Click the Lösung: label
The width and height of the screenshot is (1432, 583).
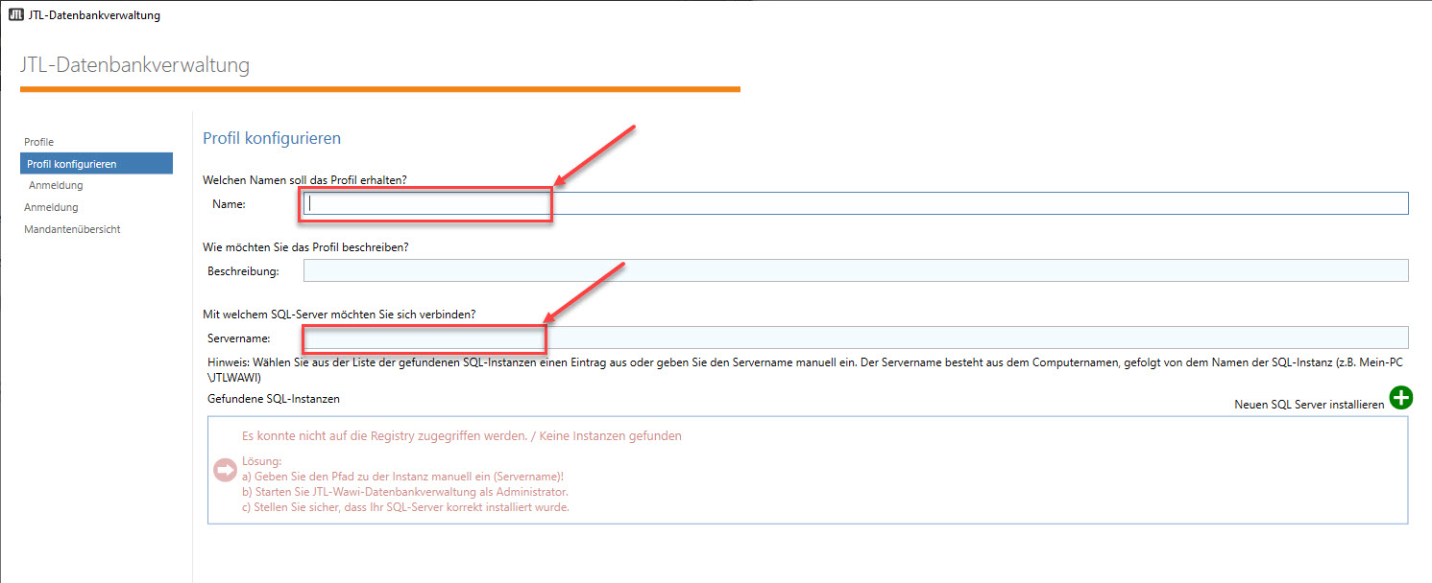click(x=262, y=461)
